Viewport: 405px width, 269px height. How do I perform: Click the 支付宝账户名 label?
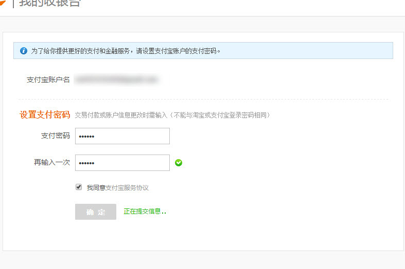click(48, 80)
